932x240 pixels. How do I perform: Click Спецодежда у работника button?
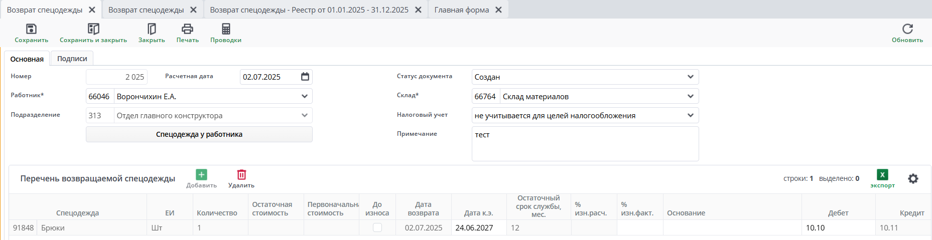point(199,134)
